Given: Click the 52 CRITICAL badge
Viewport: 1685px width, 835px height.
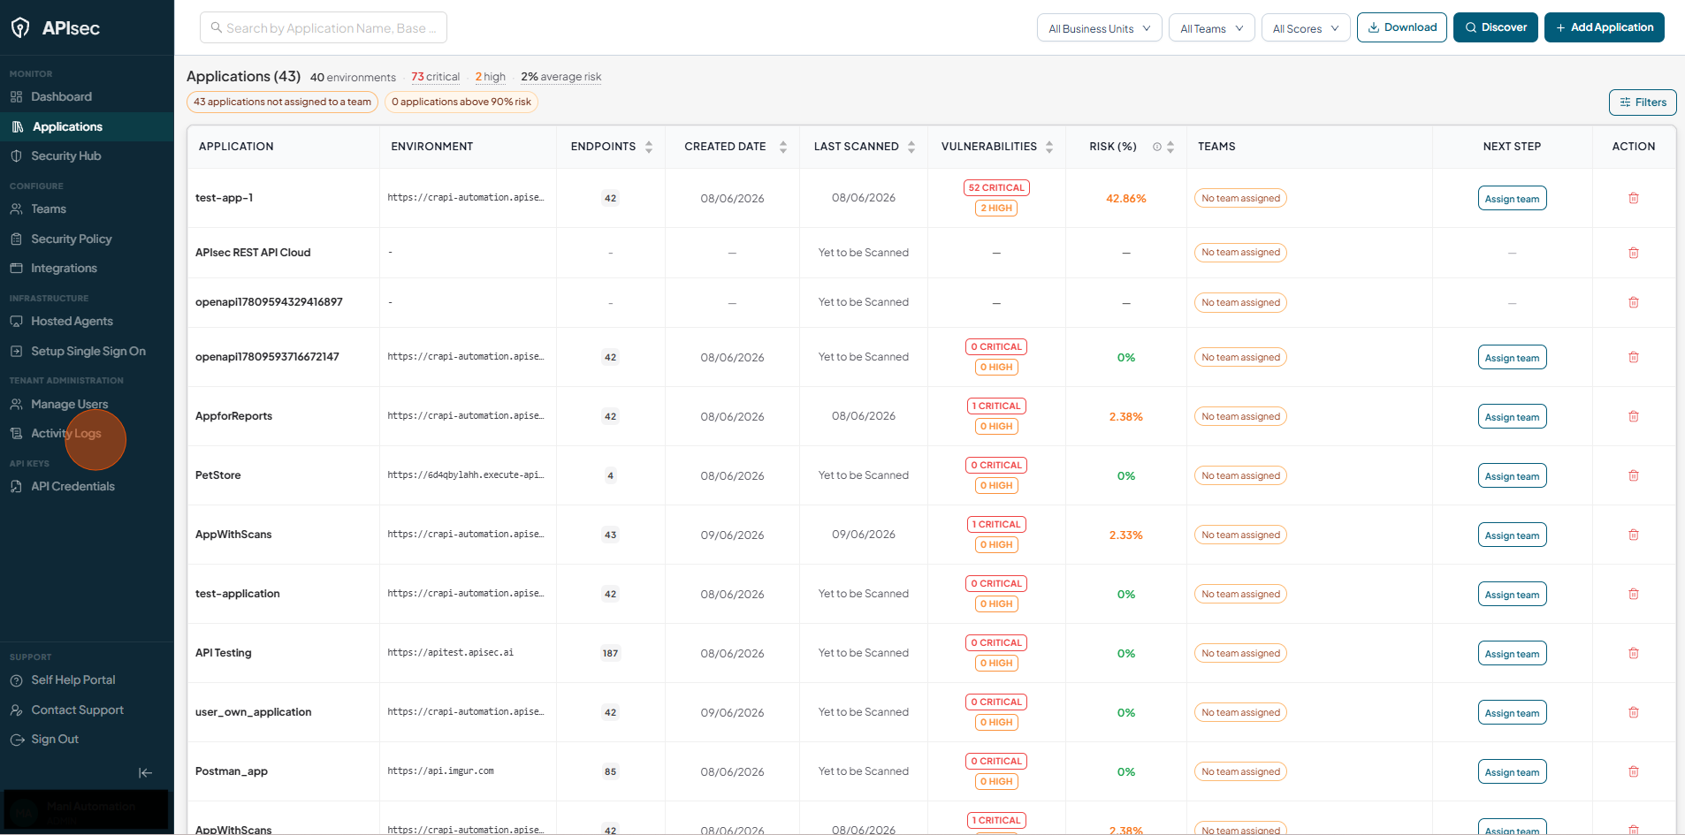Looking at the screenshot, I should pos(996,187).
